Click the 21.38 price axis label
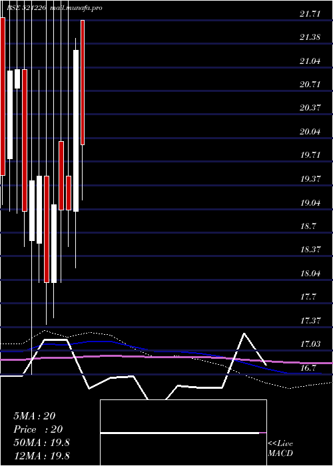This screenshot has width=333, height=466. point(310,37)
